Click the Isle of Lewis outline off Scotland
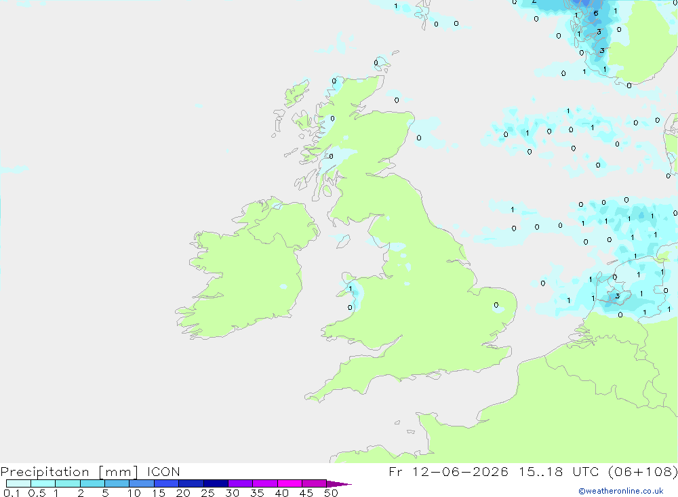This screenshot has height=497, width=678. coord(297,93)
